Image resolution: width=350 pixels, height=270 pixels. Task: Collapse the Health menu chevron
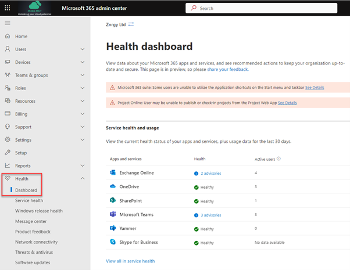point(83,178)
